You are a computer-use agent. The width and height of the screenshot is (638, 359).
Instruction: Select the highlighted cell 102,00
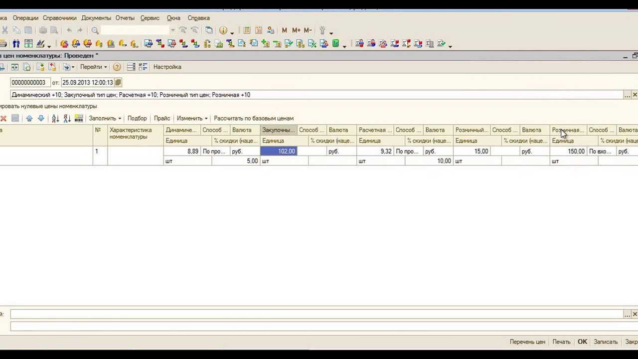coord(279,151)
